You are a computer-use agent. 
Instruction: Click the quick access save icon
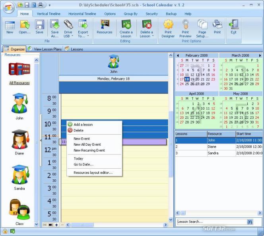tap(27, 5)
